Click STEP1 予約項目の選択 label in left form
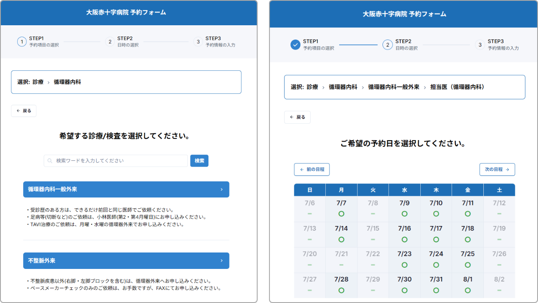This screenshot has width=538, height=303. pos(44,42)
